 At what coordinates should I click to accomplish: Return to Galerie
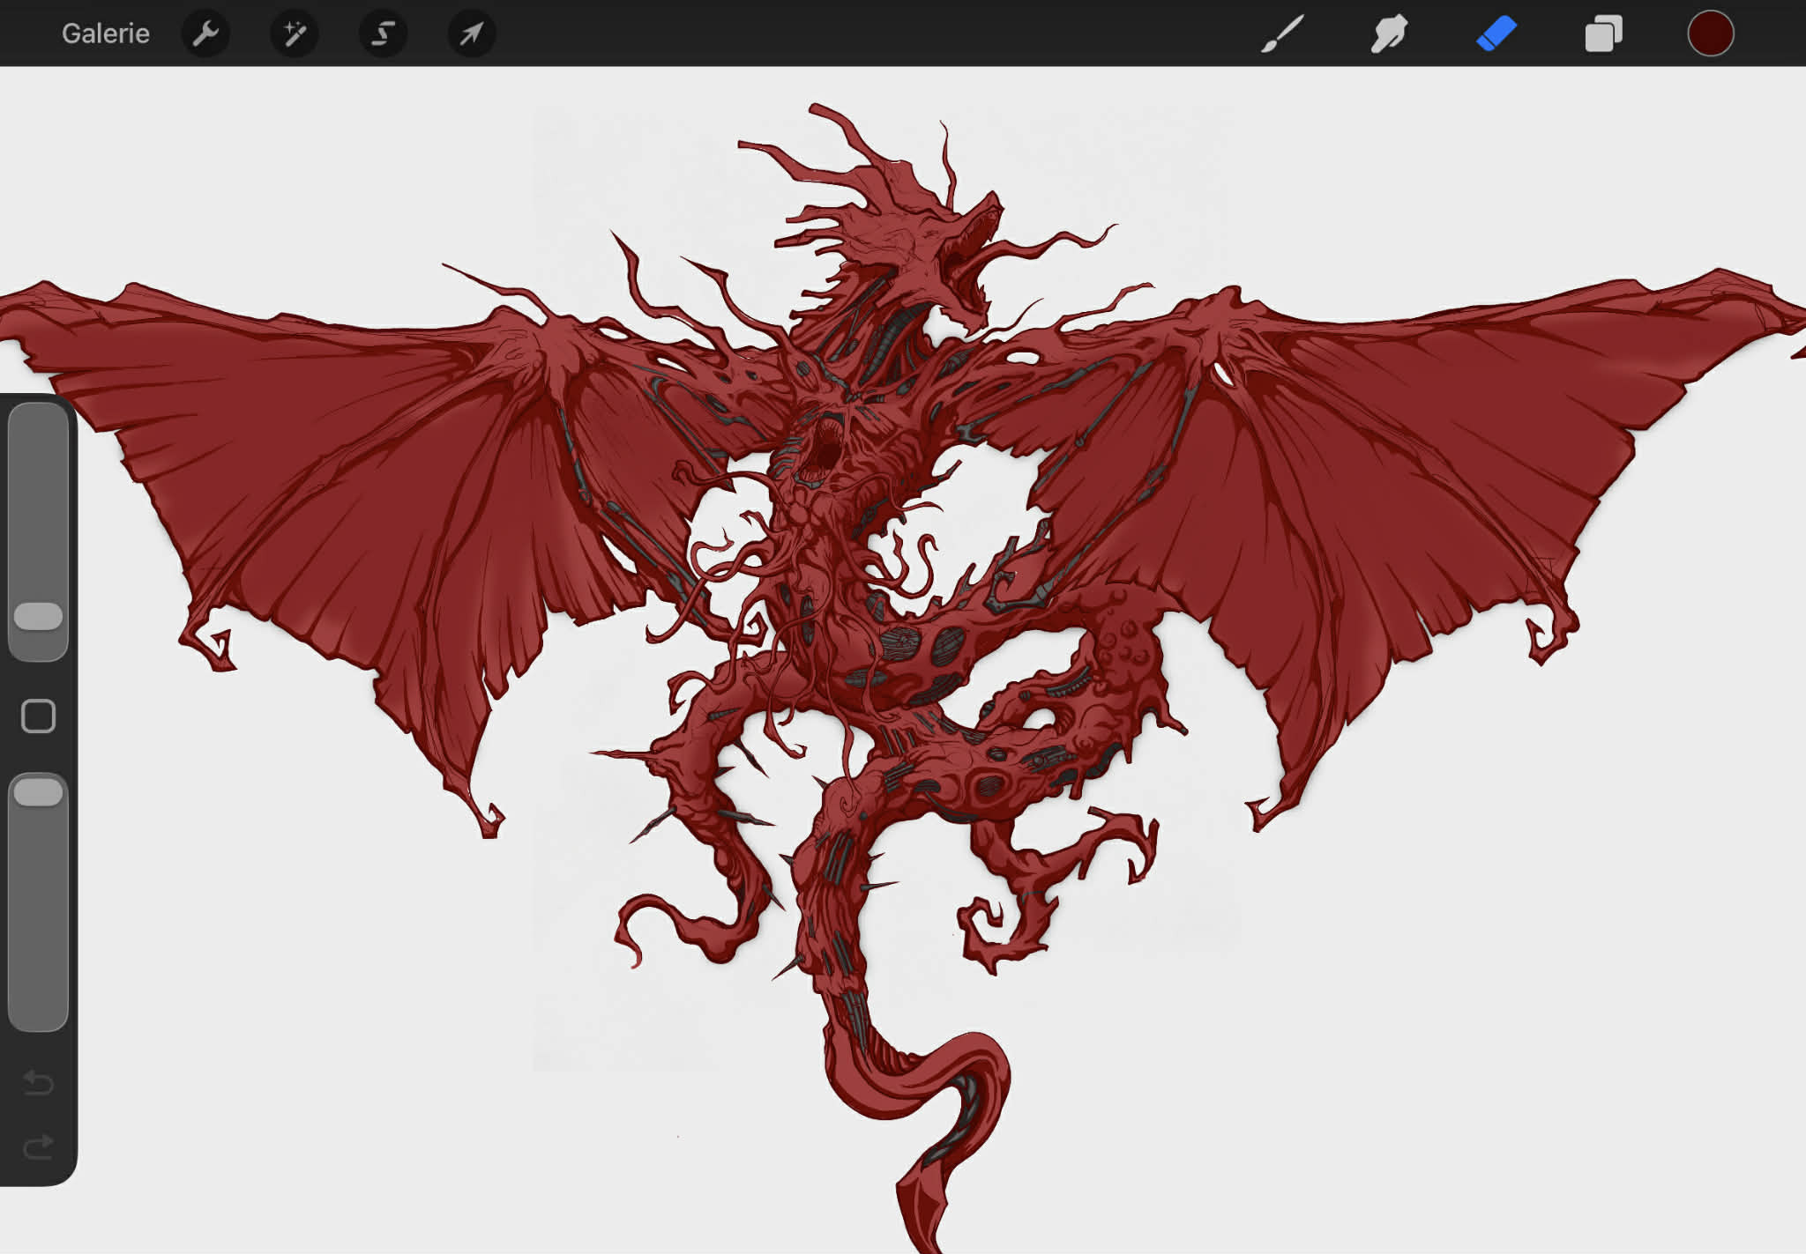tap(105, 34)
